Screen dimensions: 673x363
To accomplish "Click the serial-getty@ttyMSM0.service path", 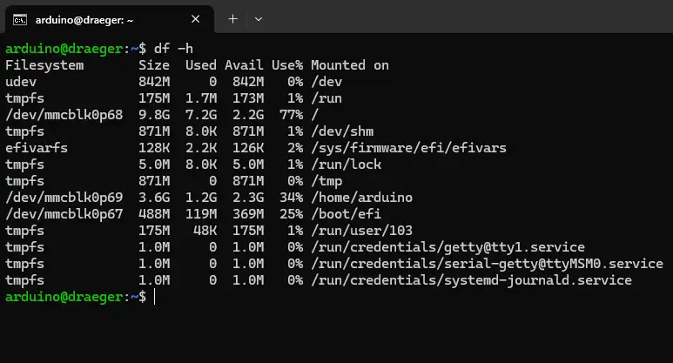I will tap(488, 264).
